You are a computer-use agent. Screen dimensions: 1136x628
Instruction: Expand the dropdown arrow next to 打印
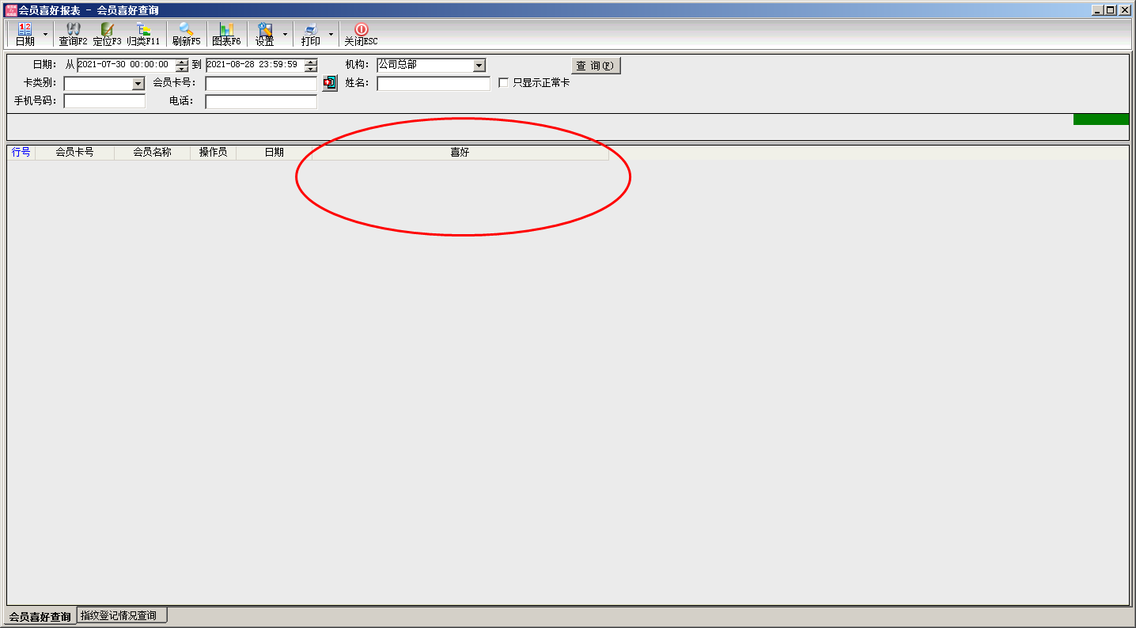(331, 35)
